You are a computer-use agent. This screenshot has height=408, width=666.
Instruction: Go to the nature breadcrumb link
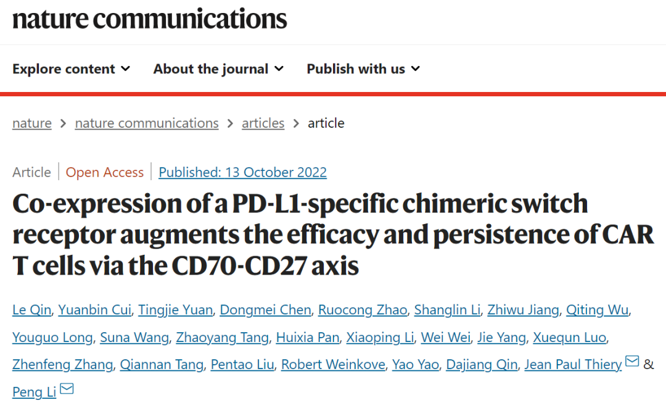[x=32, y=123]
